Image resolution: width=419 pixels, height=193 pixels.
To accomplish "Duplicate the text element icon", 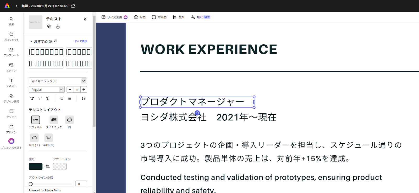I will (x=49, y=26).
